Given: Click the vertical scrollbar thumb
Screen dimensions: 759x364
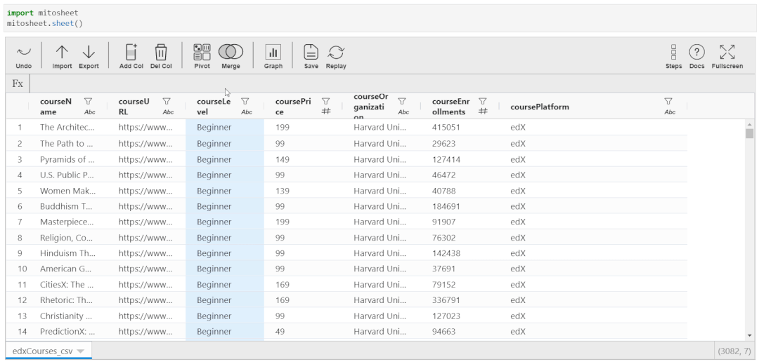Looking at the screenshot, I should click(749, 133).
